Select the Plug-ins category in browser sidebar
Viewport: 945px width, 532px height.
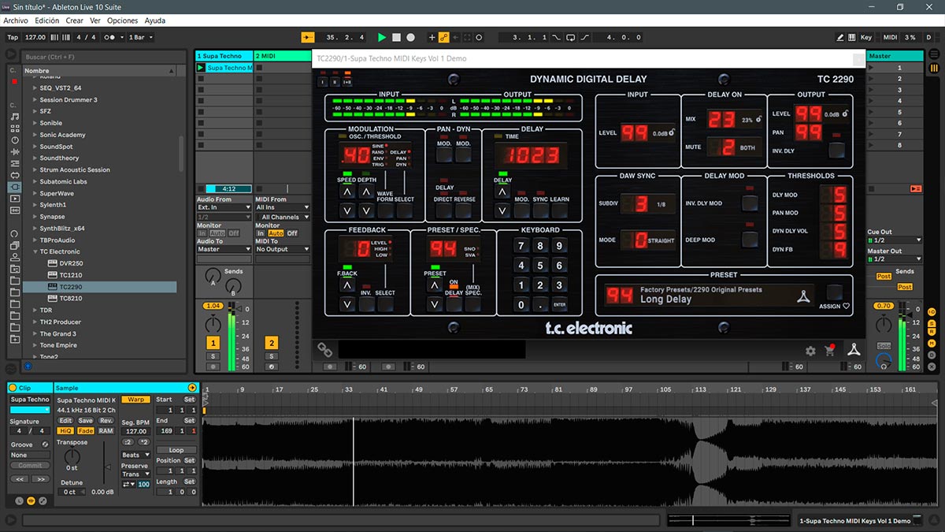point(14,187)
